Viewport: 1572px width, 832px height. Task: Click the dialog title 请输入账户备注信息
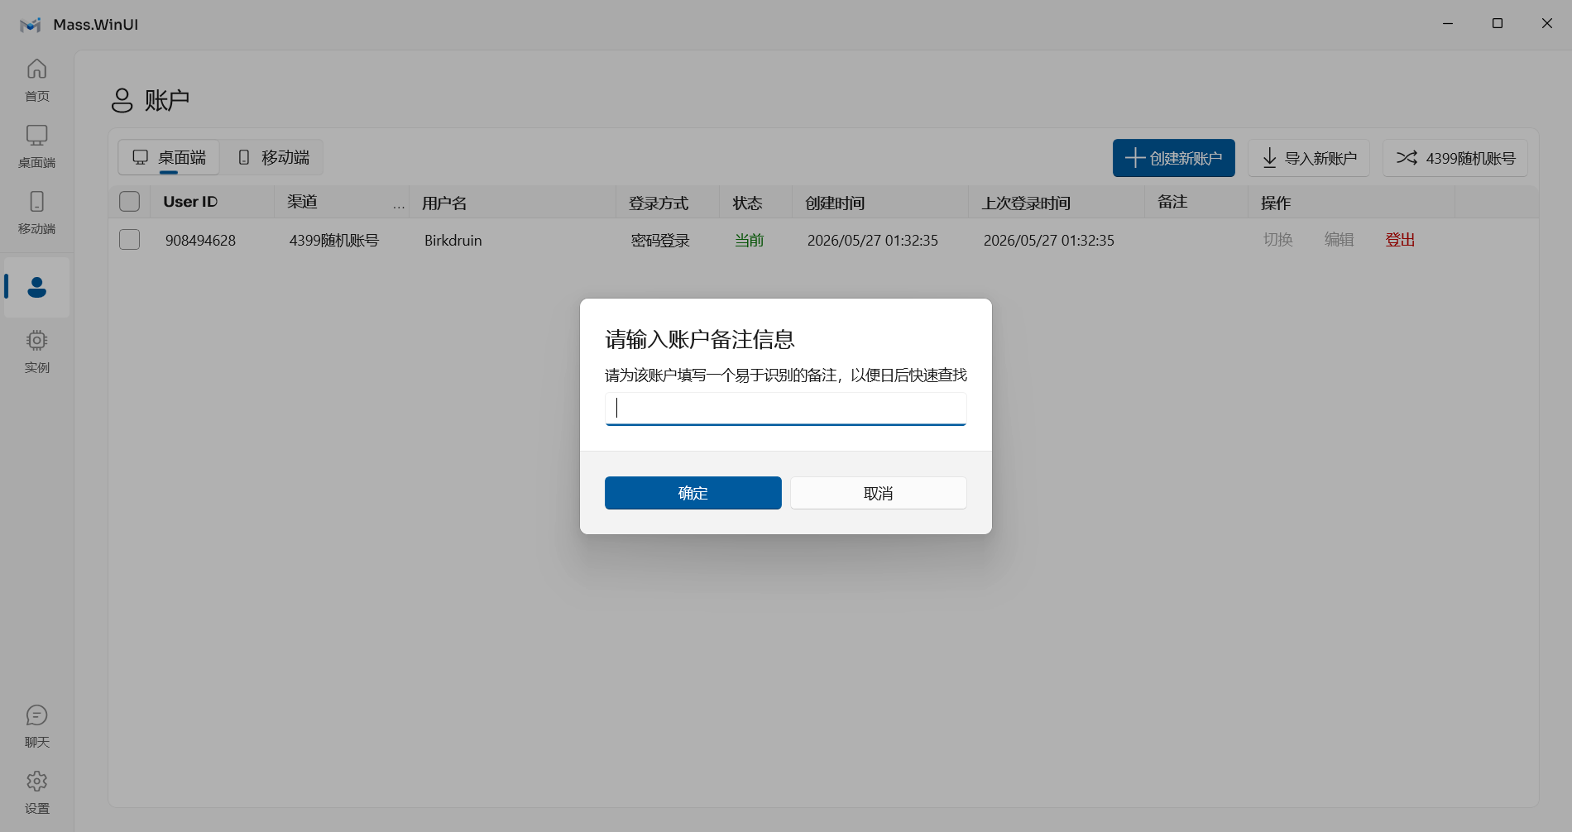699,340
